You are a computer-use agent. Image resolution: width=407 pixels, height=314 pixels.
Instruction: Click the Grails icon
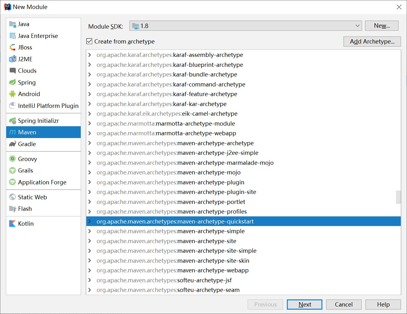point(12,170)
